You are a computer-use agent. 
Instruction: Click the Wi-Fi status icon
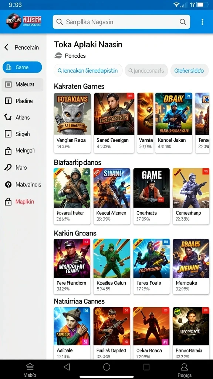point(176,4)
